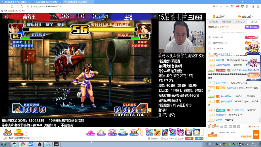Expand the middle activity icons chevron

(x=142, y=132)
